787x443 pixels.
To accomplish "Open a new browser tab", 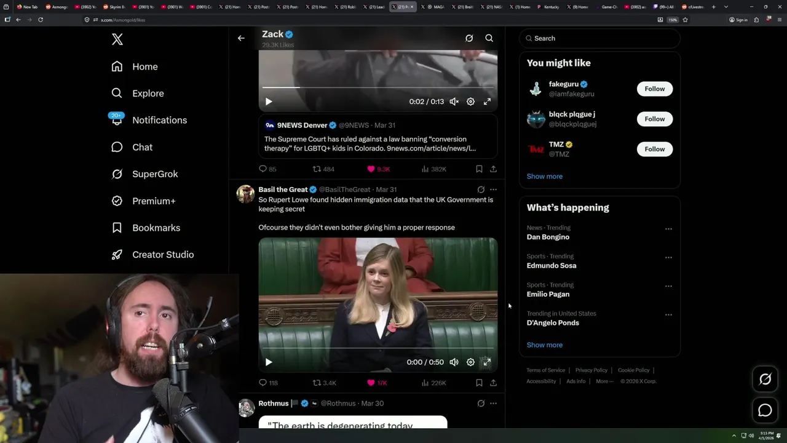I will pos(713,7).
